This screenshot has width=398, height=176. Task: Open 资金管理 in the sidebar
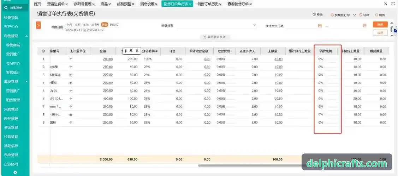click(x=11, y=127)
